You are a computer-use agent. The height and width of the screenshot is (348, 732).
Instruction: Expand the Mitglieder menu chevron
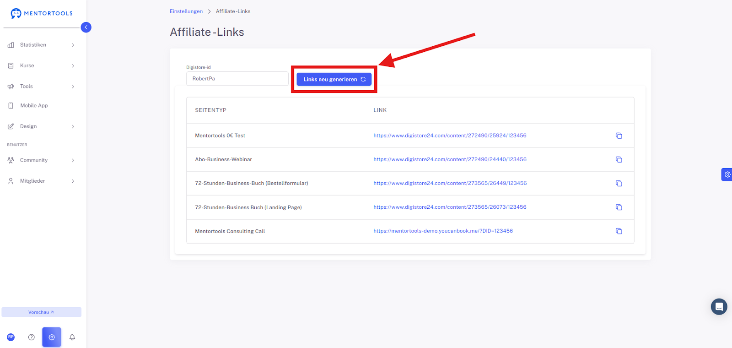click(x=73, y=181)
